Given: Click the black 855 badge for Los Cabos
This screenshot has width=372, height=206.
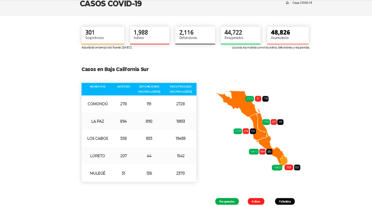Looking at the screenshot, I should [297, 167].
